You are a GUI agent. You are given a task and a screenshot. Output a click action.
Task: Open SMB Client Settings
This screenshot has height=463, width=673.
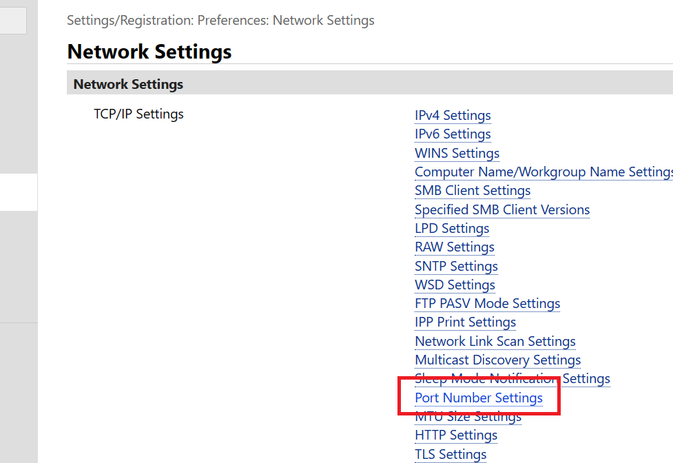pyautogui.click(x=473, y=190)
